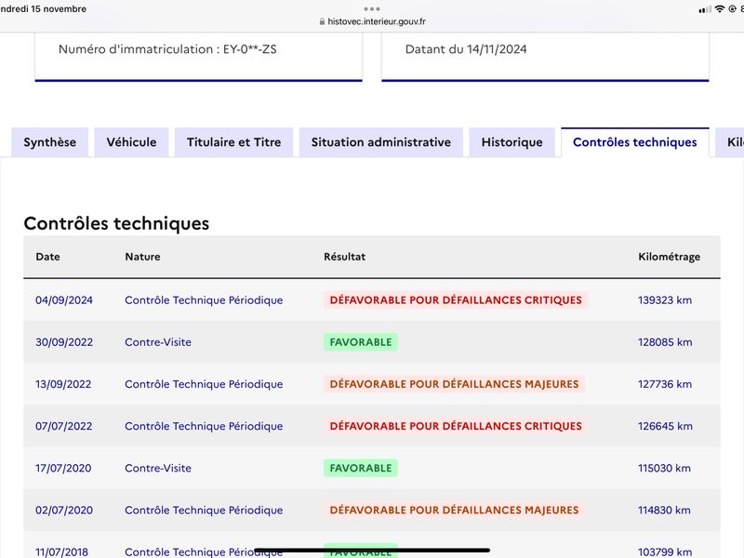The image size is (744, 558).
Task: Click the 115030 km mileage value
Action: point(664,468)
